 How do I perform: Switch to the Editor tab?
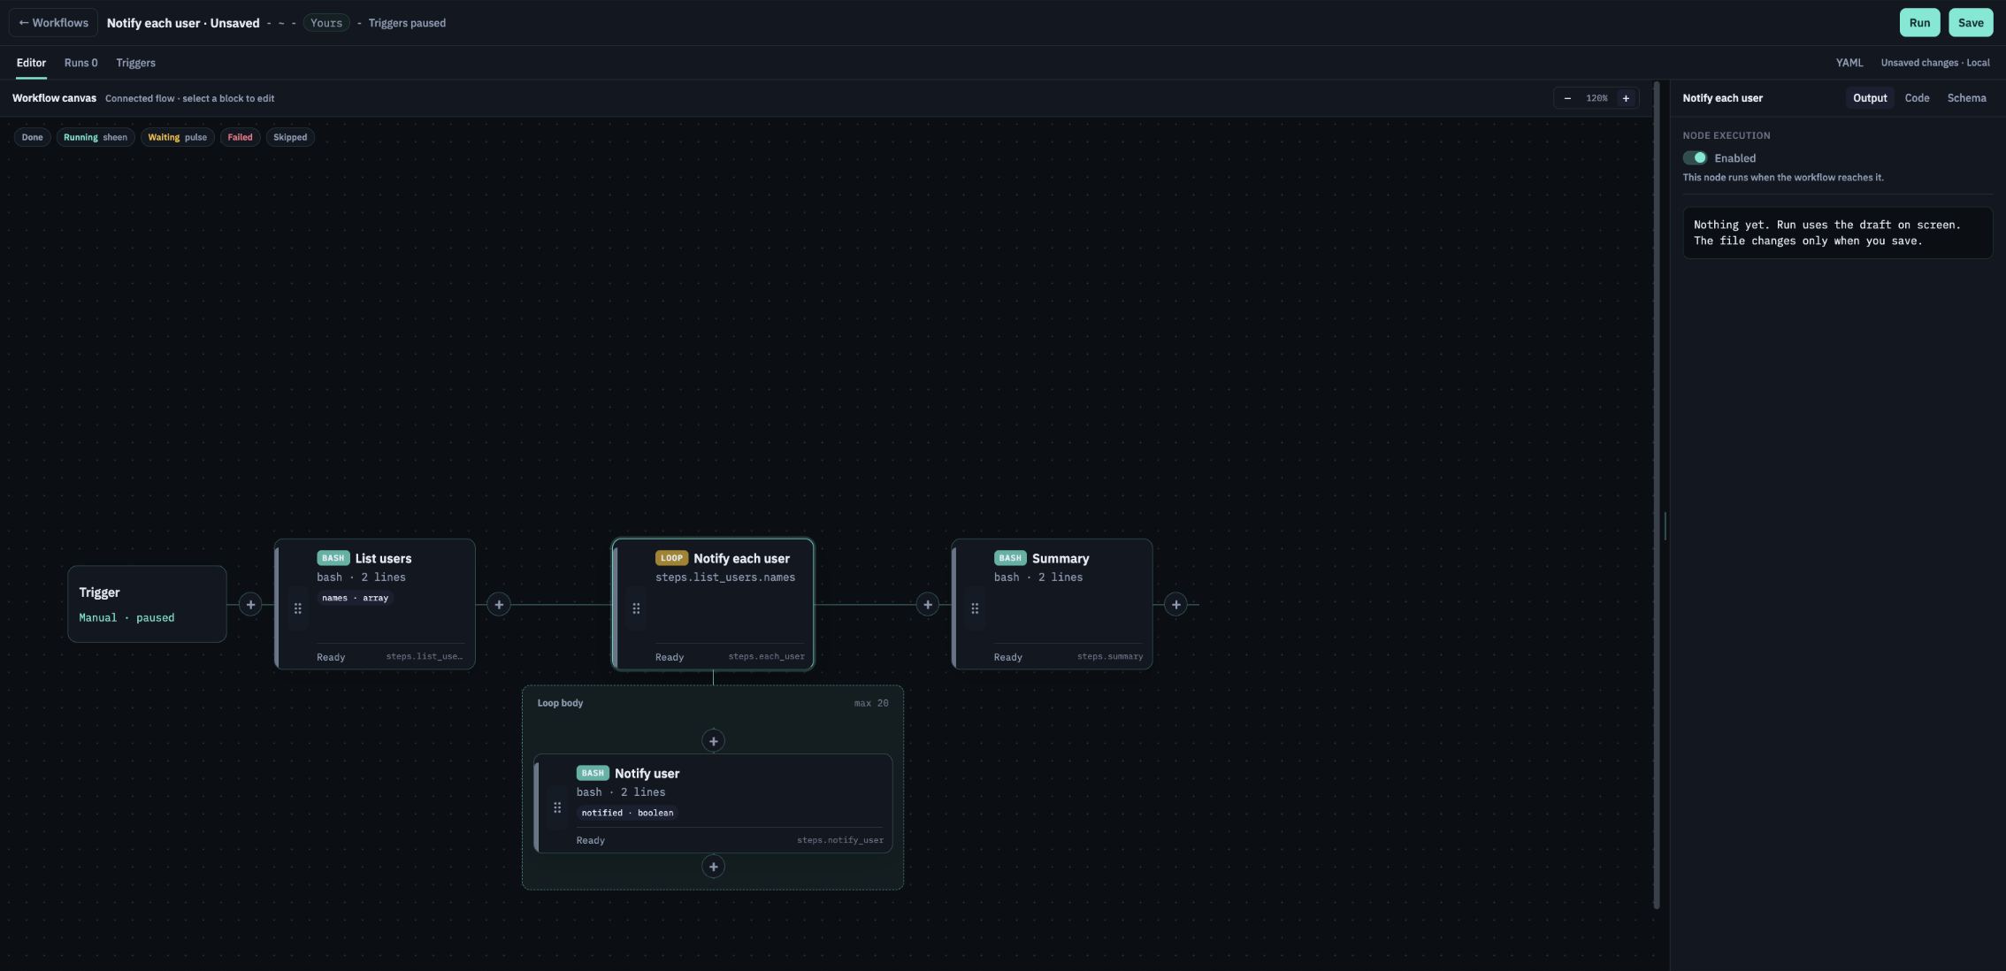click(31, 63)
